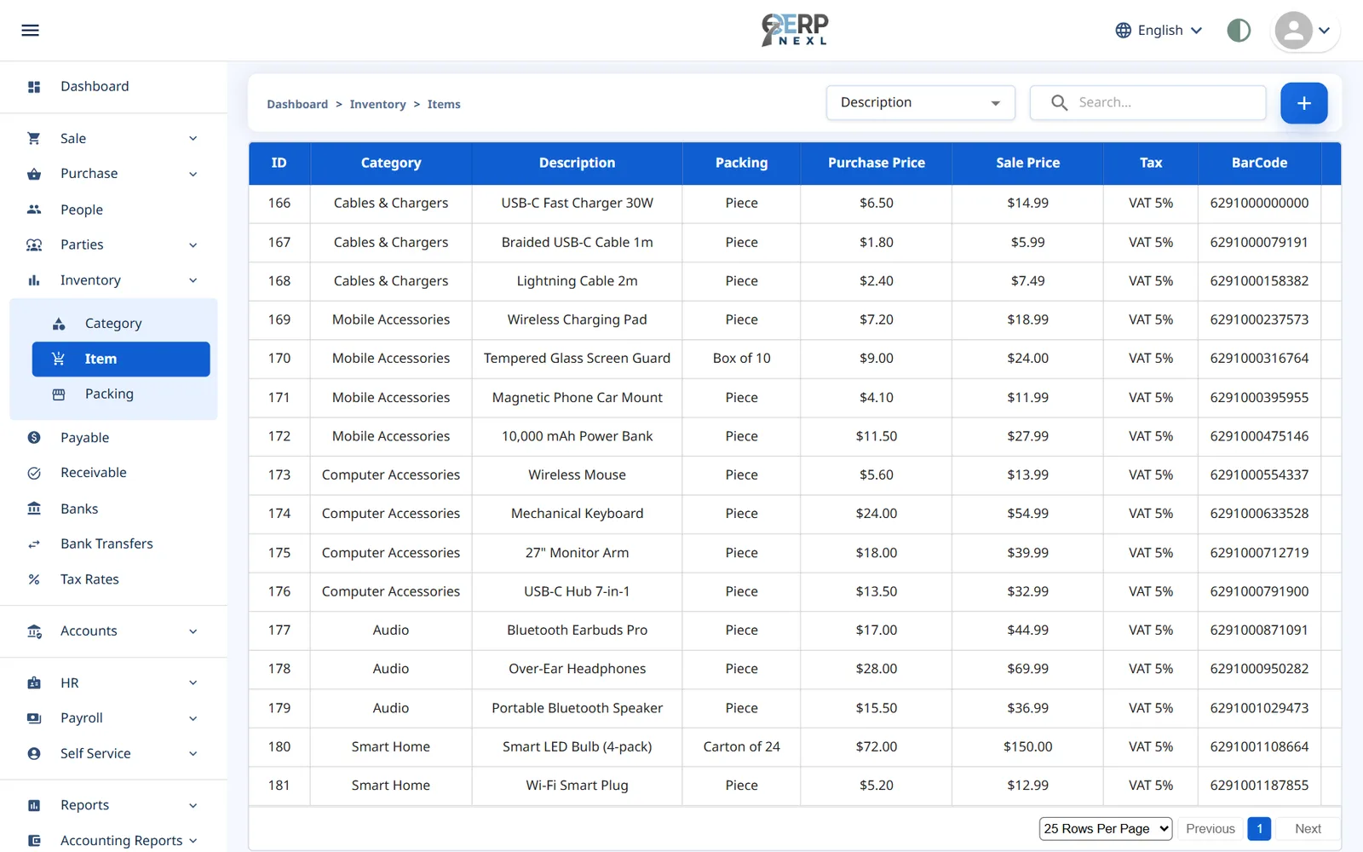1363x852 pixels.
Task: Click barcode 6291001187855 cell
Action: 1259,786
